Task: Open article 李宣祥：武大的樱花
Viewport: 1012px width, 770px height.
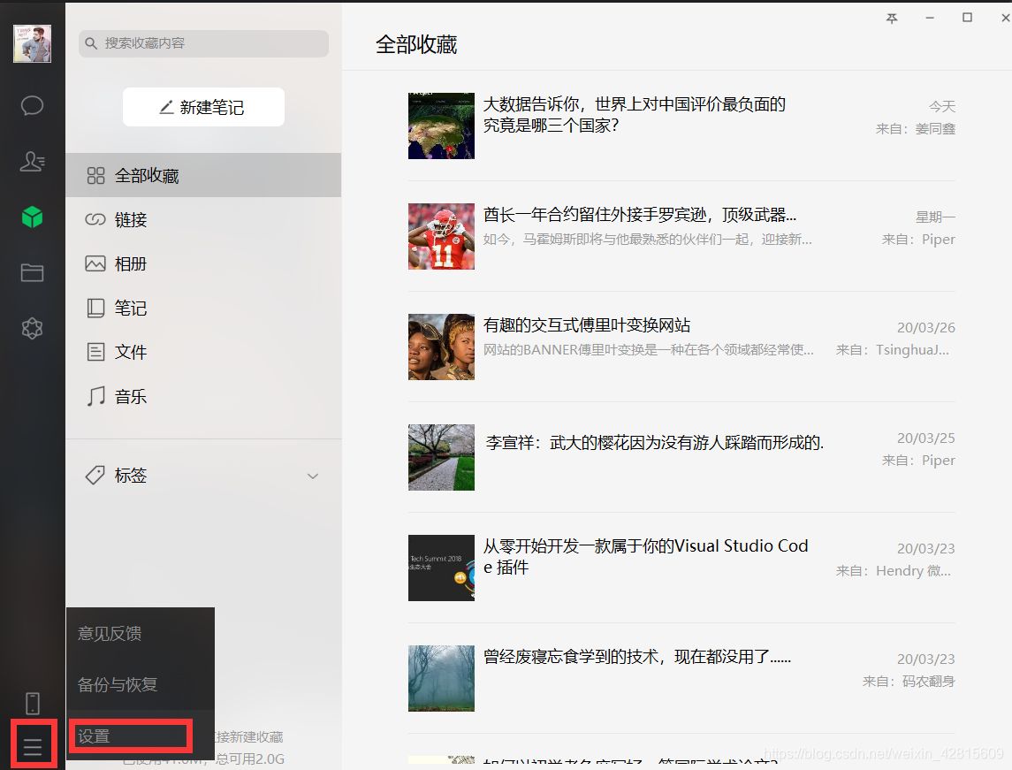Action: tap(654, 443)
